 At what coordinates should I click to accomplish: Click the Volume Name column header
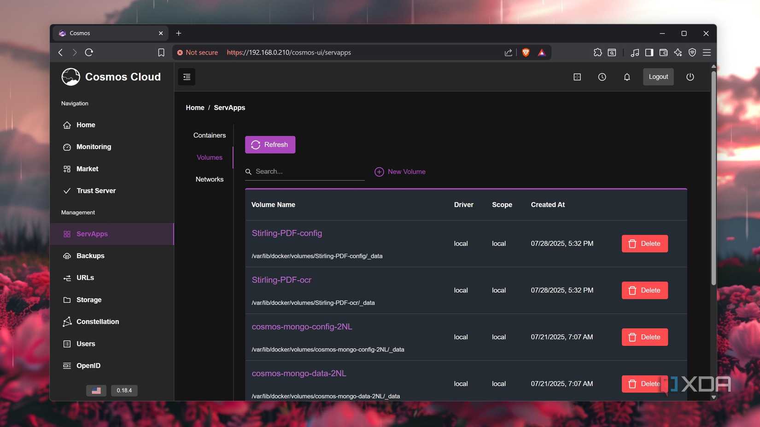click(x=273, y=205)
